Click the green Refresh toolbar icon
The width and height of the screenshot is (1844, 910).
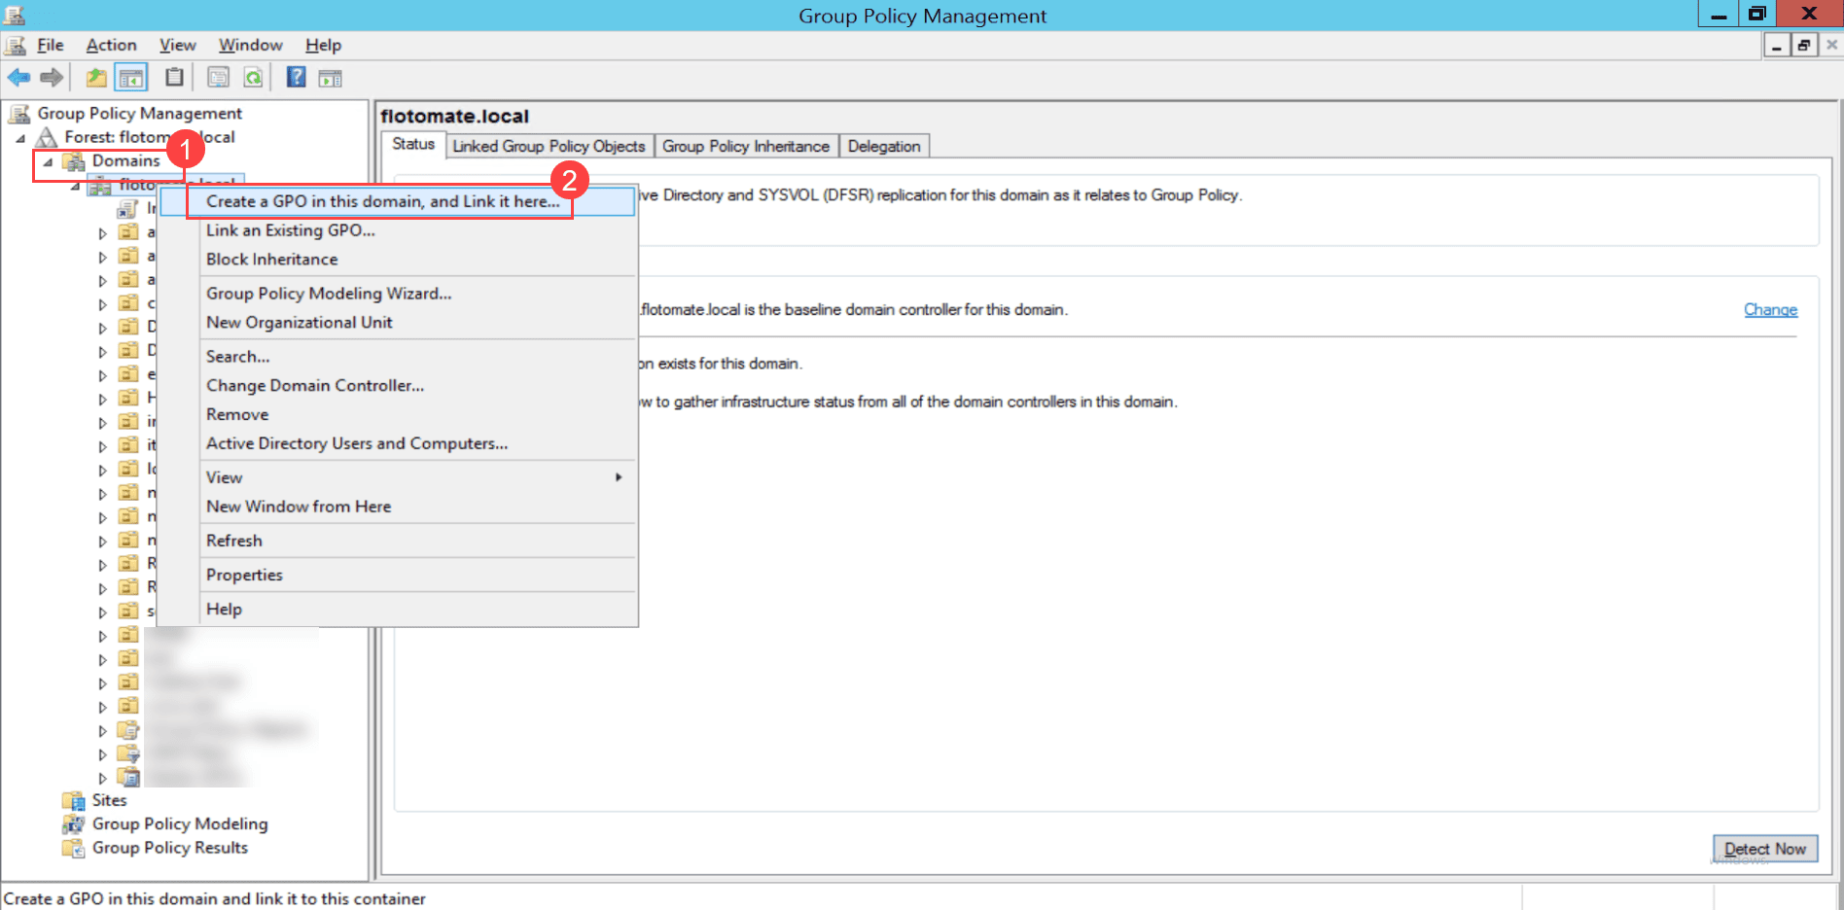point(253,78)
